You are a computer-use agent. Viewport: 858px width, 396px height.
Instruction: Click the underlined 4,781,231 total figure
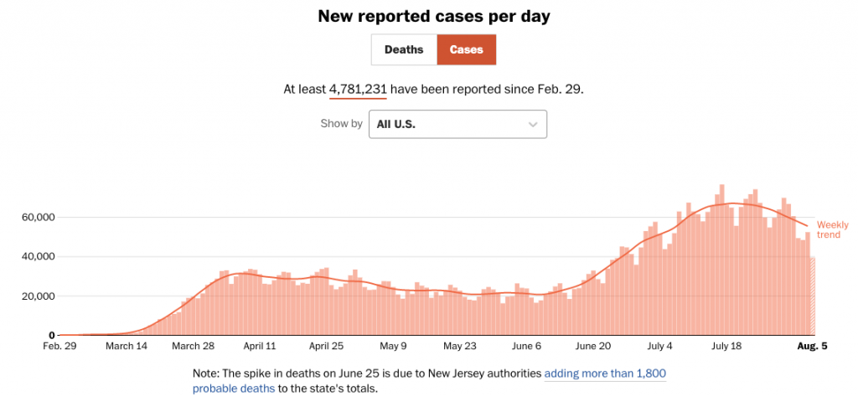pyautogui.click(x=358, y=89)
